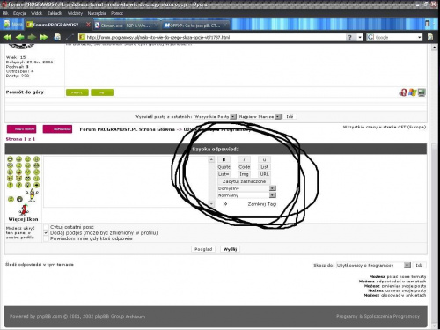
Task: Insert the dancing banana emoticon
Action: coord(32,195)
